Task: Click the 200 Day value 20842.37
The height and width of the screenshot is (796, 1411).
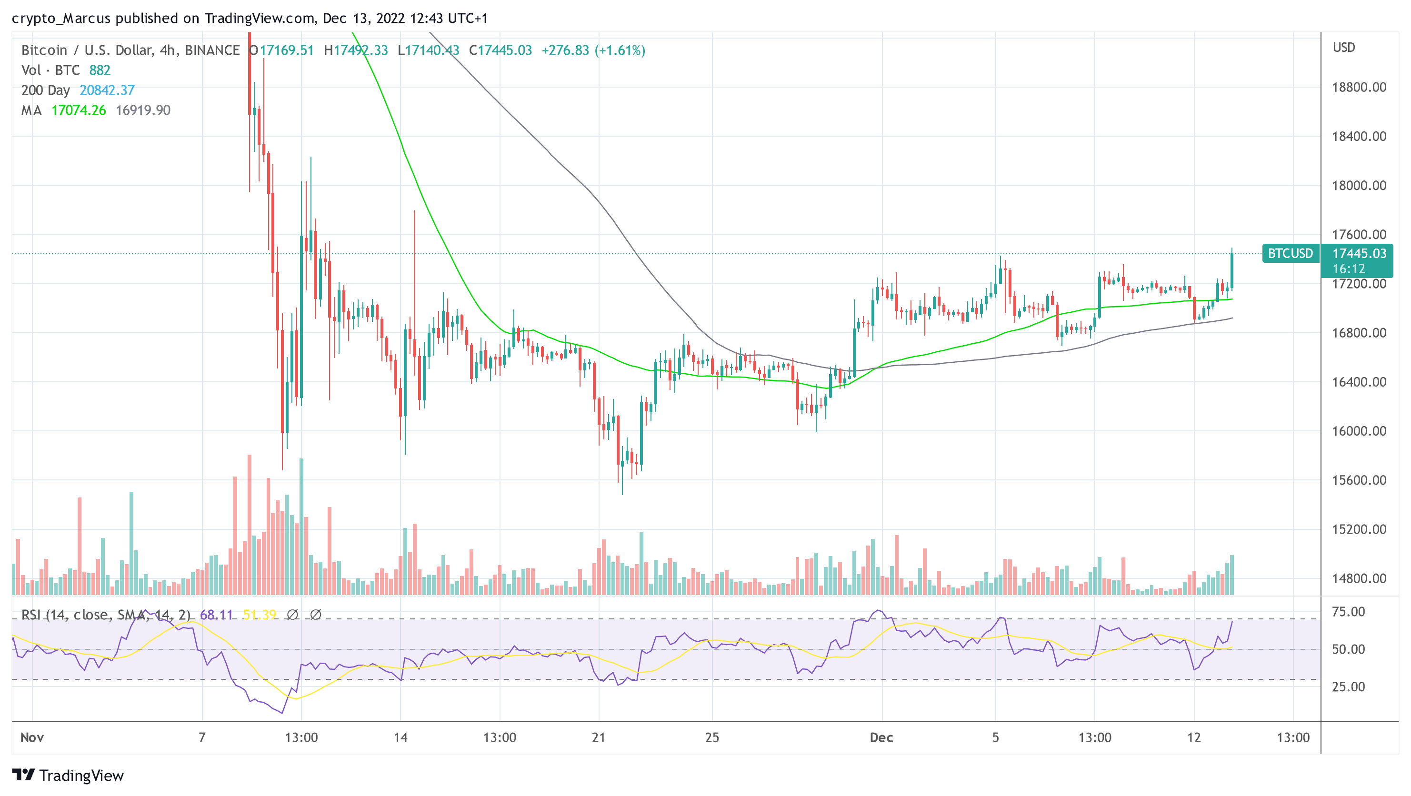Action: (107, 90)
